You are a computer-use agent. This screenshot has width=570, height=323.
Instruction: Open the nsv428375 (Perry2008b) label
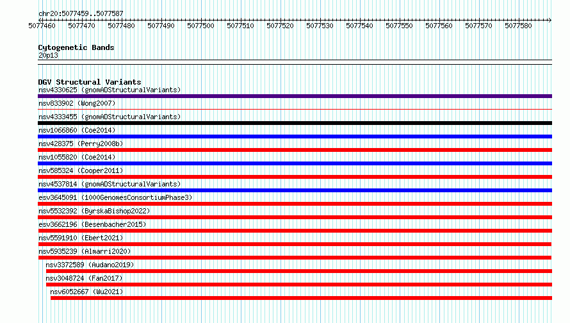81,144
